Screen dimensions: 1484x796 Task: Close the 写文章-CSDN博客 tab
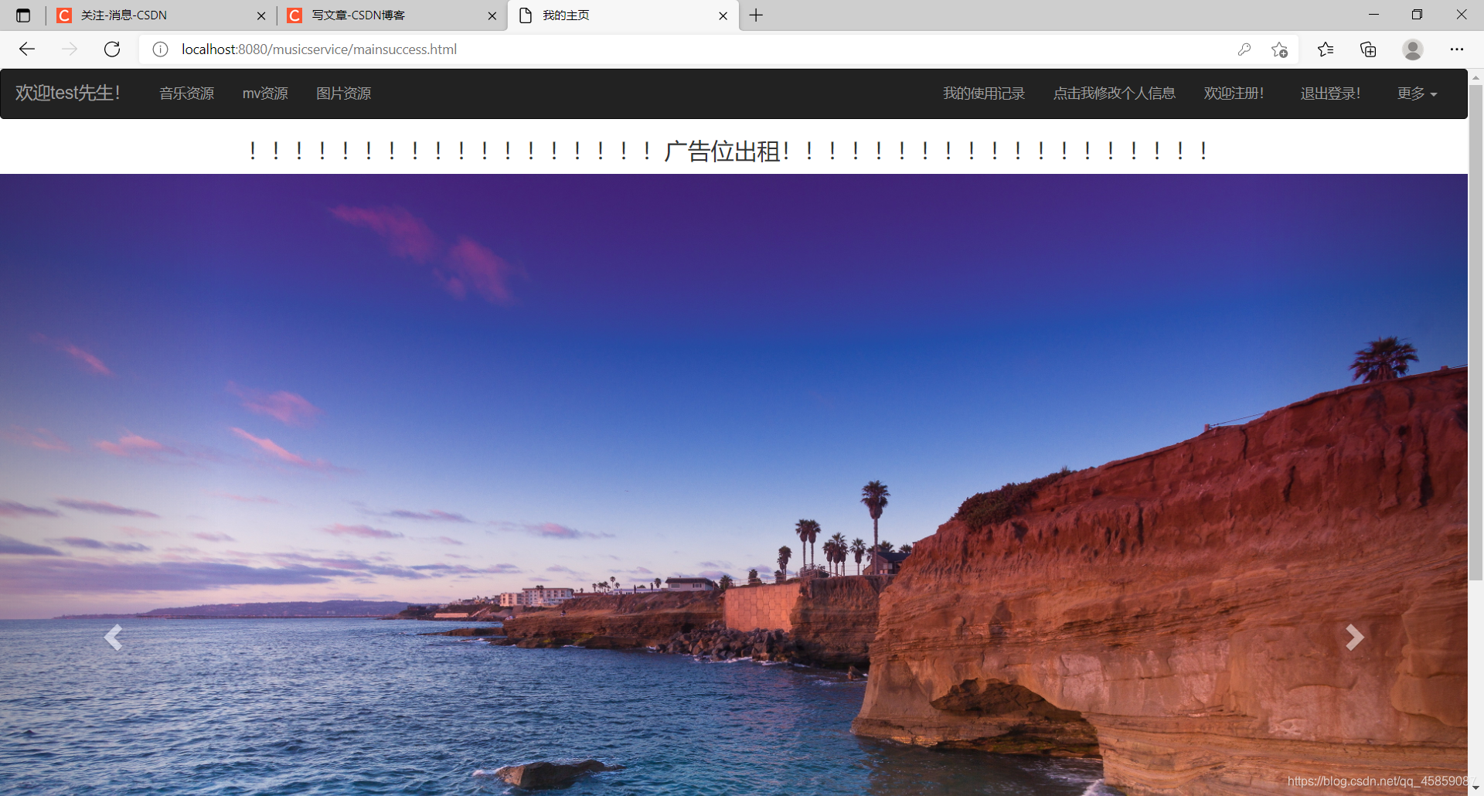[492, 15]
